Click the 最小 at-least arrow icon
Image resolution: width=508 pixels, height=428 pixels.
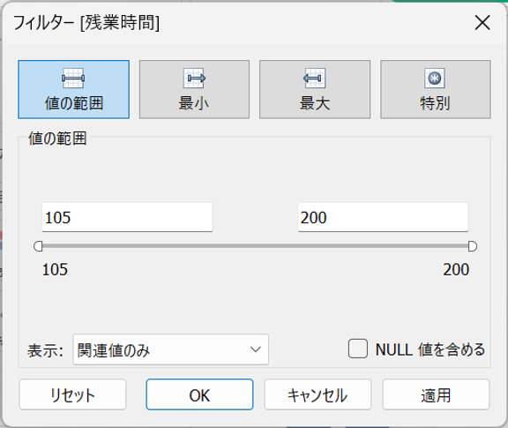[194, 79]
